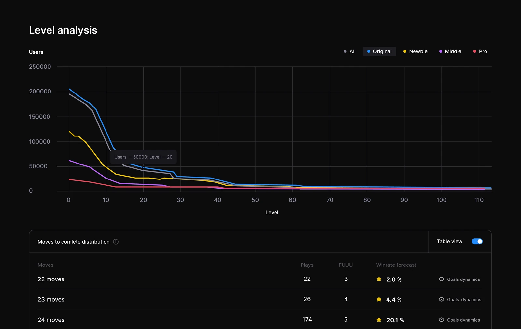Viewport: 521px width, 329px height.
Task: Click the 'Moves to comlete distribution' title
Action: pos(74,242)
